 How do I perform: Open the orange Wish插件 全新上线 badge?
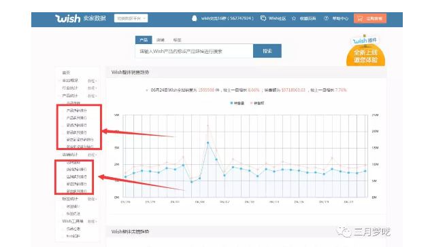pos(365,51)
